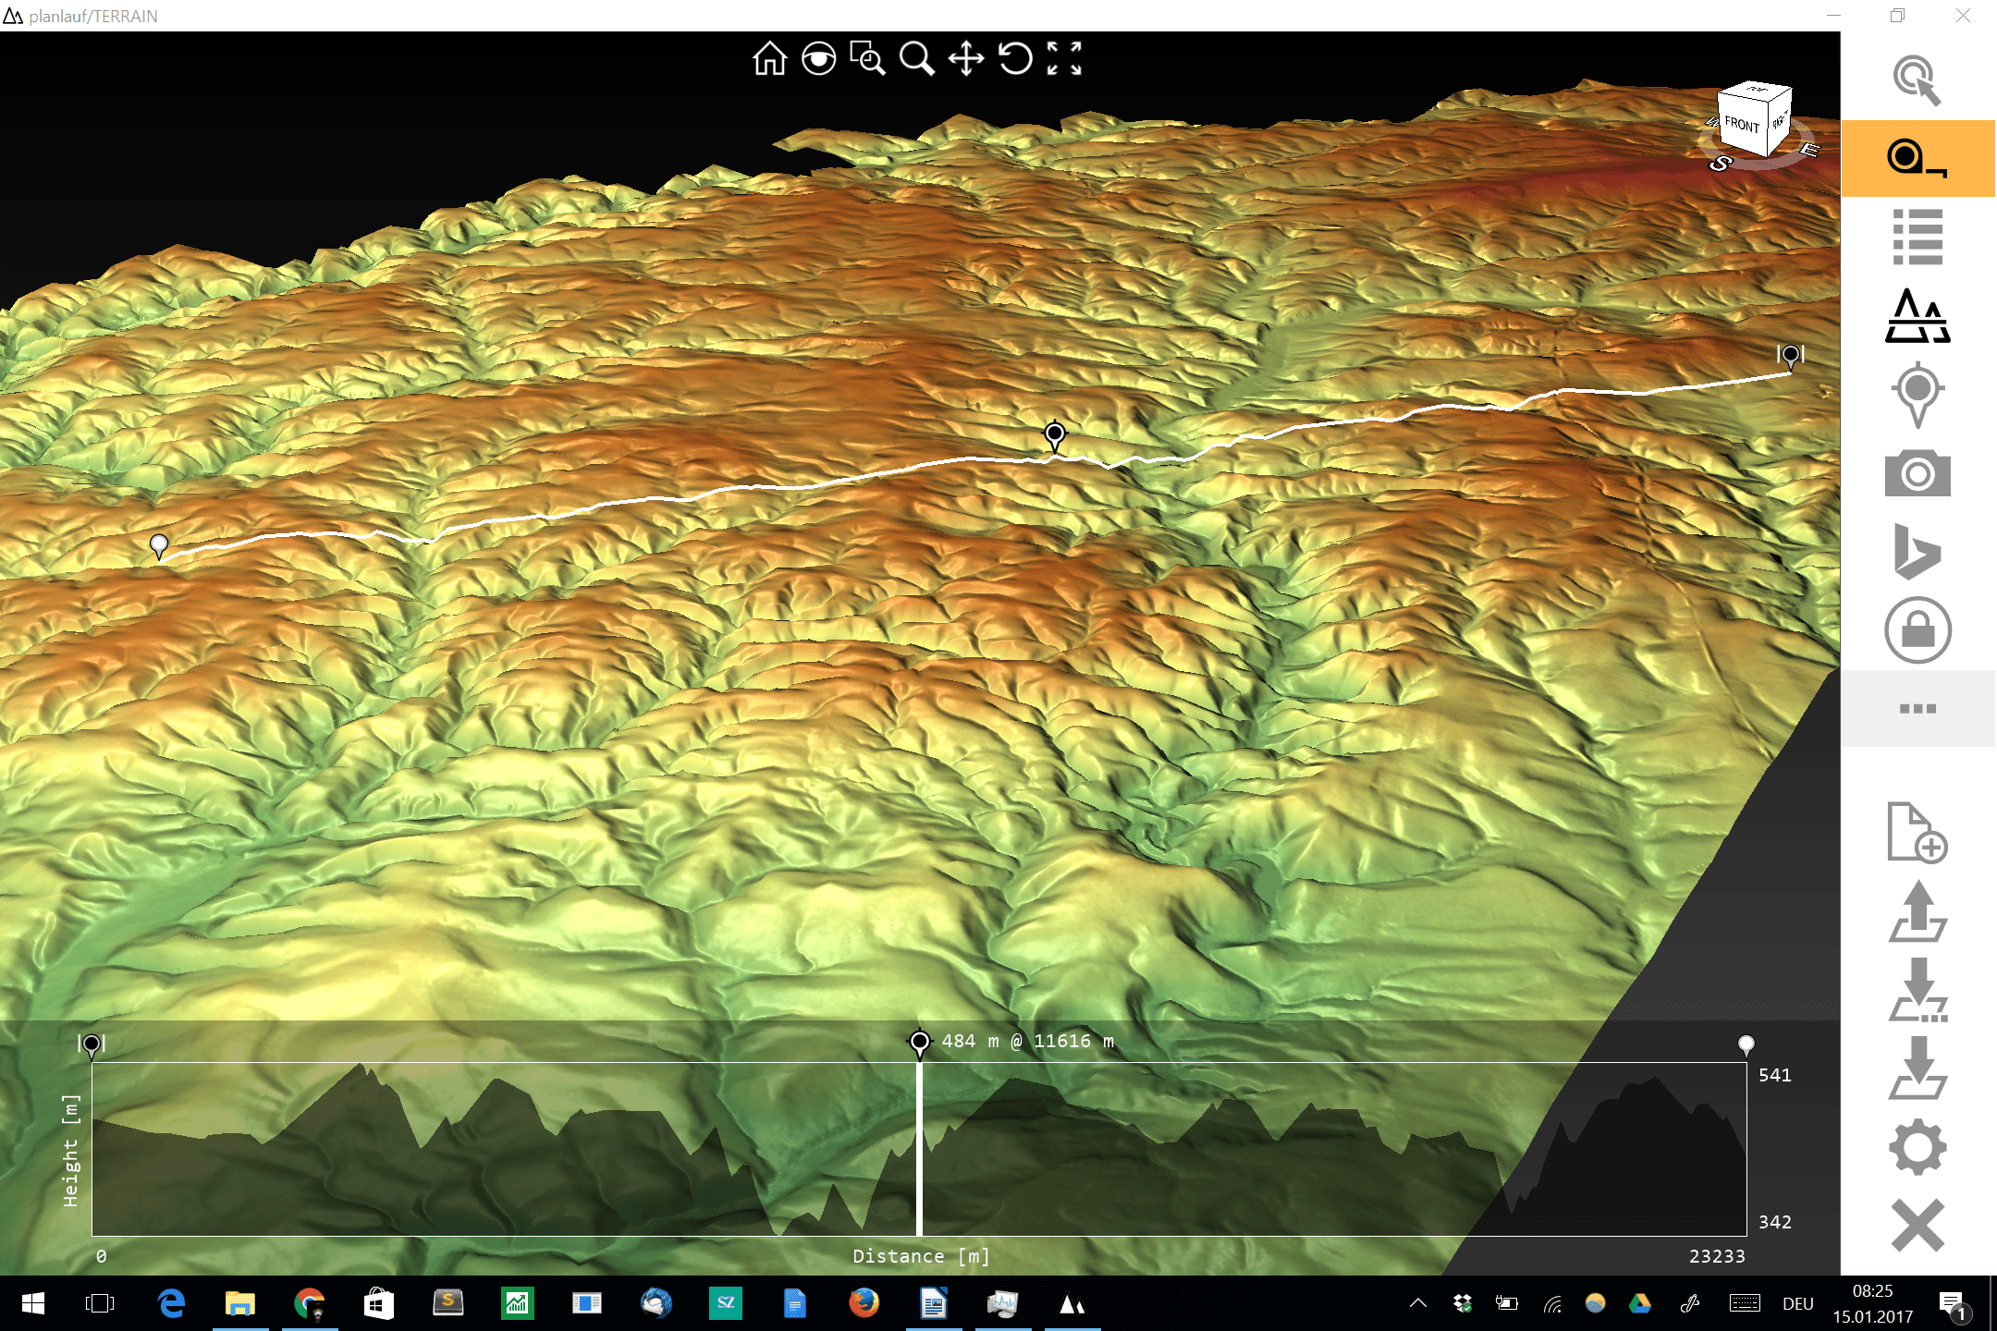Screen dimensions: 1997x1331
Task: Select the orbit view tool
Action: pos(818,59)
